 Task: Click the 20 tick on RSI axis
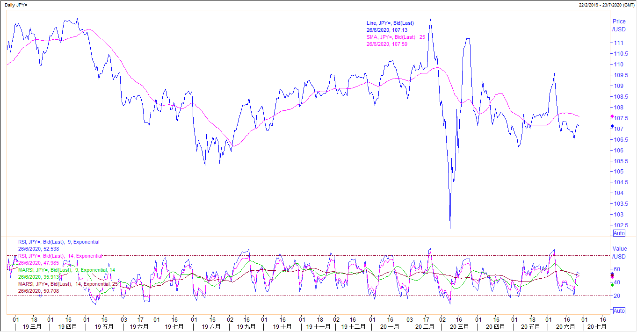(616, 296)
